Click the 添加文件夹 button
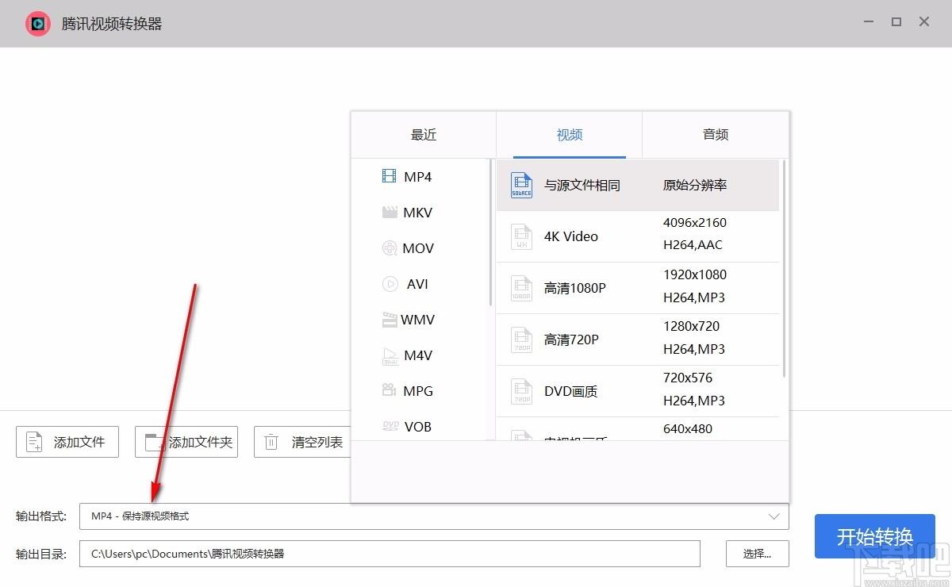The height and width of the screenshot is (587, 952). 186,442
